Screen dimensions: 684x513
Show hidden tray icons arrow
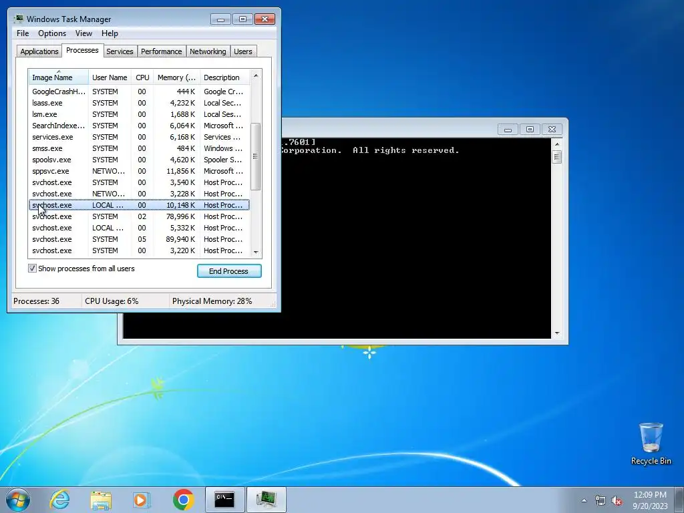click(584, 501)
